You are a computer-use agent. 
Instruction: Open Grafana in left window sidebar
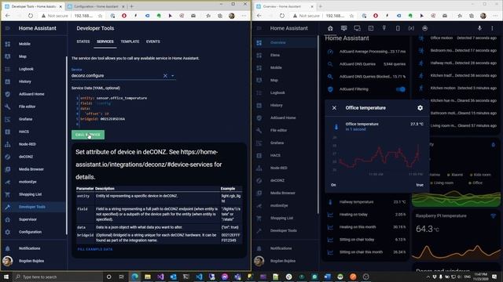34,119
